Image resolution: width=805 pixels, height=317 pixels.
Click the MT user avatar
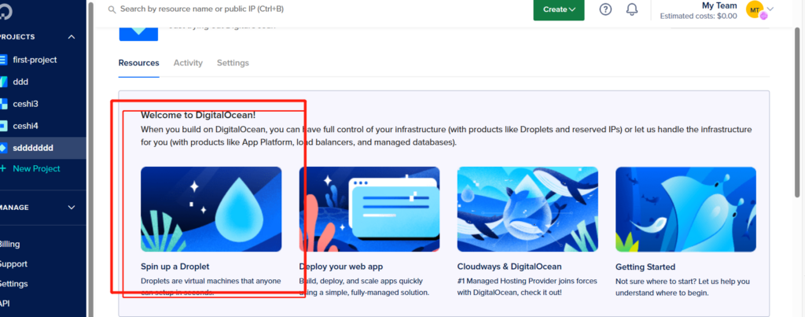[x=754, y=9]
